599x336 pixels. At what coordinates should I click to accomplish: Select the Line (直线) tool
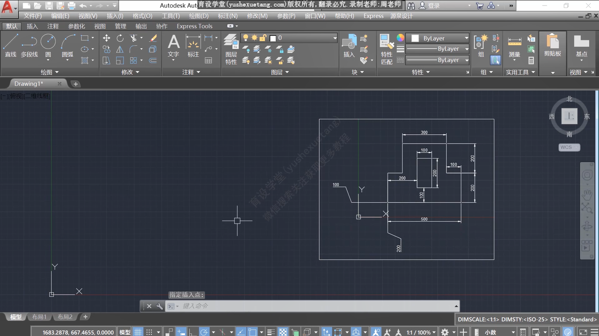point(11,46)
